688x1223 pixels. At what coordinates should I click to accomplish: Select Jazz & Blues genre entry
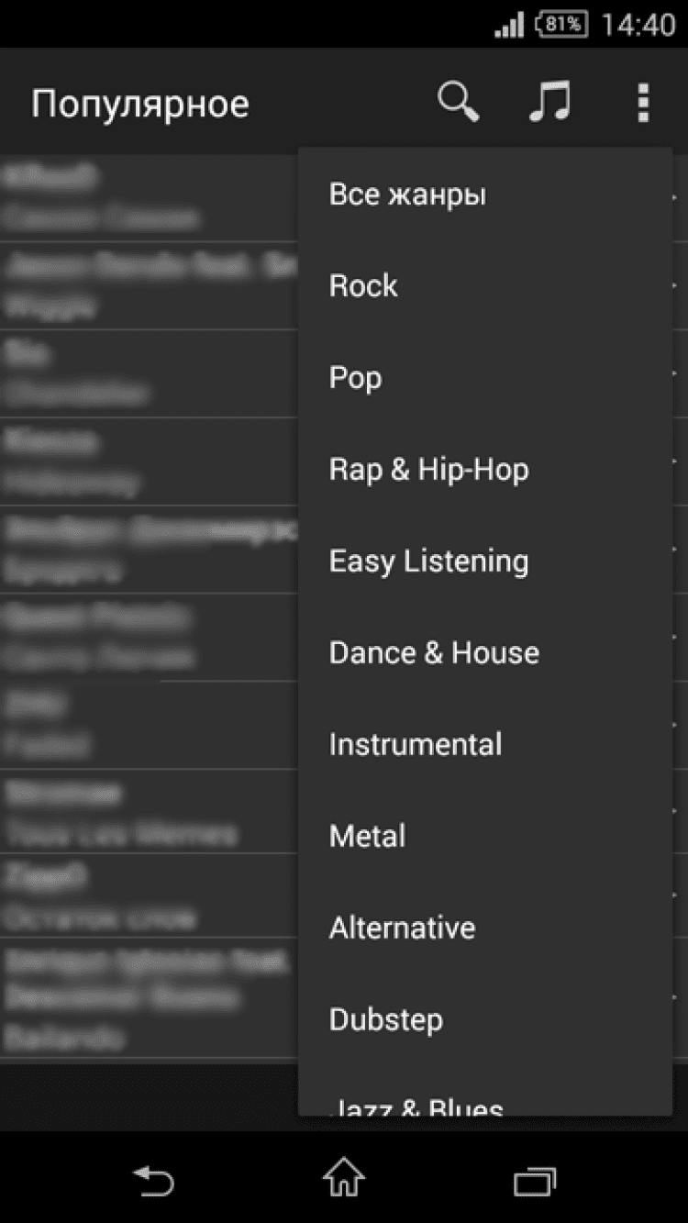[417, 1105]
